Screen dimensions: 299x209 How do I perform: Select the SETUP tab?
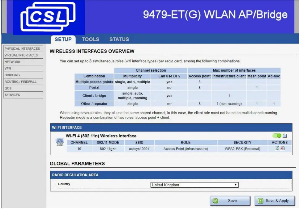click(x=63, y=39)
